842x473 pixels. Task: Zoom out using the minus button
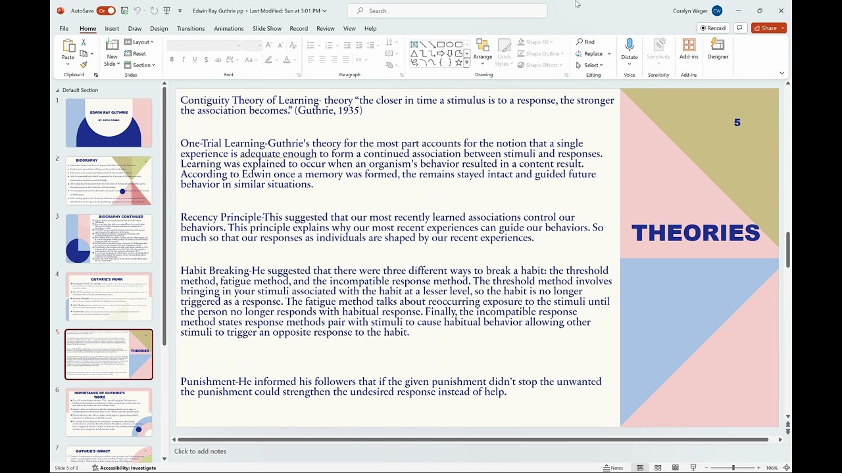coord(707,468)
